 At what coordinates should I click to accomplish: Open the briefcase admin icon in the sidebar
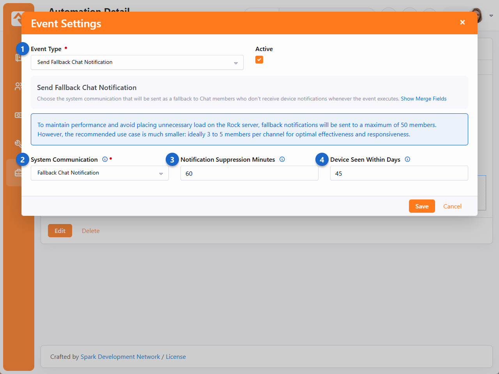(18, 173)
